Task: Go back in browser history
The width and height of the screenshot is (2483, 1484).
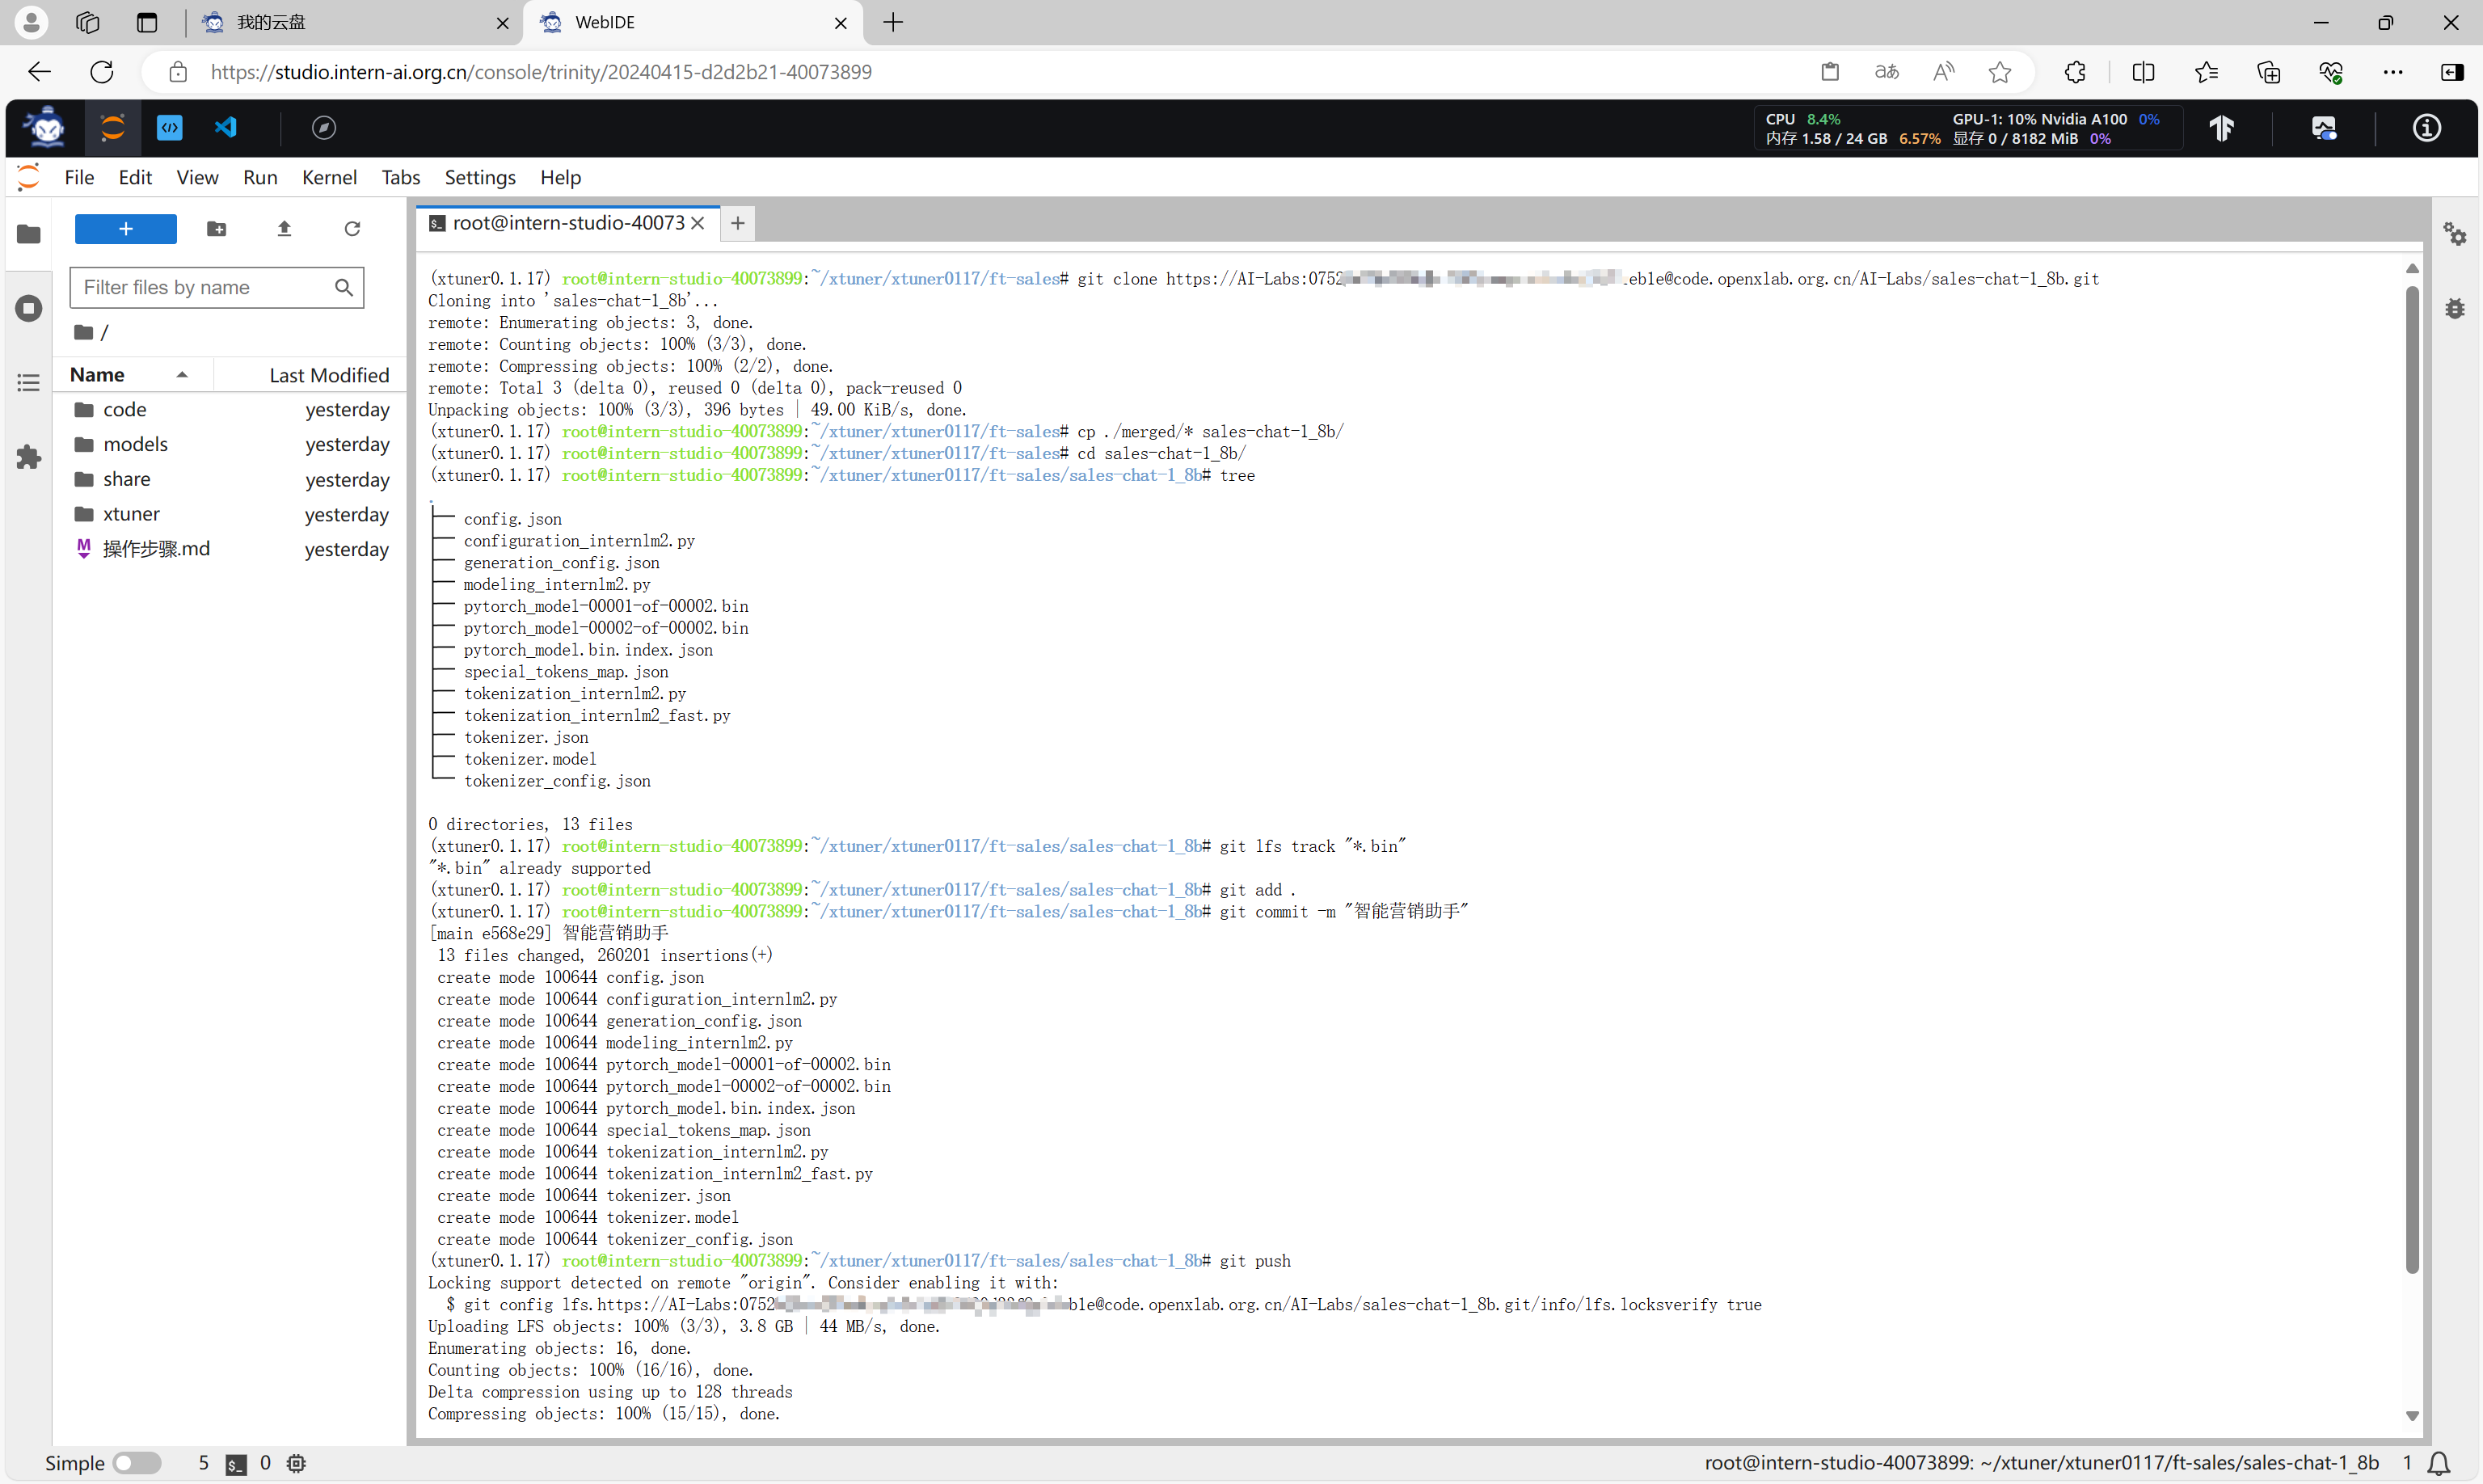Action: pyautogui.click(x=39, y=72)
